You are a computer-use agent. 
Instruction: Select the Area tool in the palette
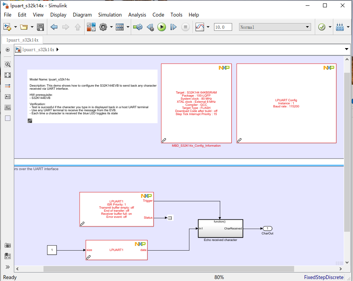click(8, 118)
